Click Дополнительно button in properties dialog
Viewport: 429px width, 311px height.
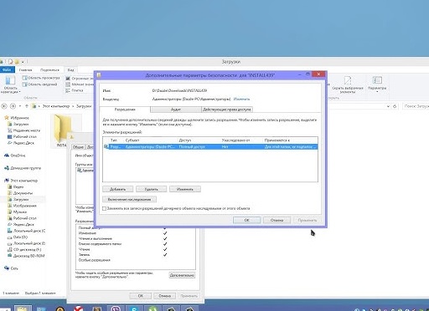coord(182,275)
